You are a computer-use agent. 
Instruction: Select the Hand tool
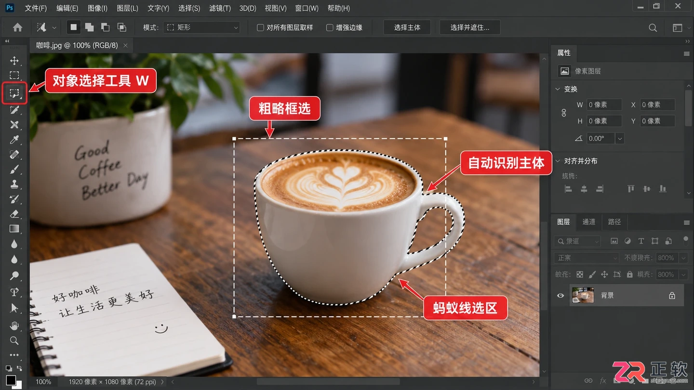click(14, 326)
